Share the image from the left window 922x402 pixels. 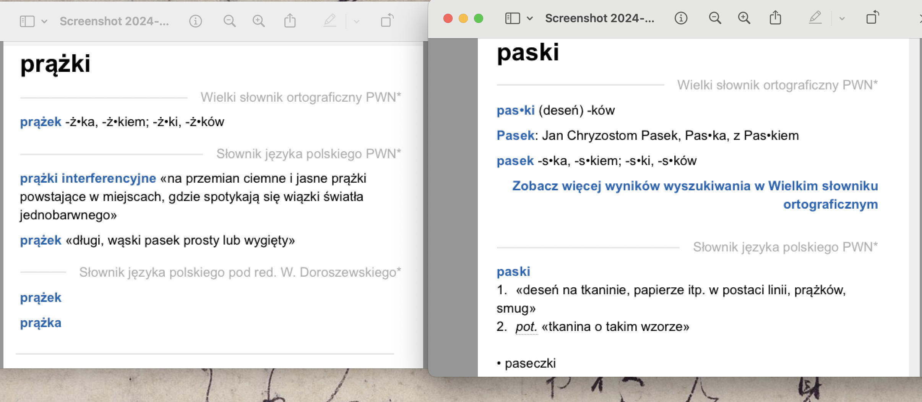click(x=290, y=21)
